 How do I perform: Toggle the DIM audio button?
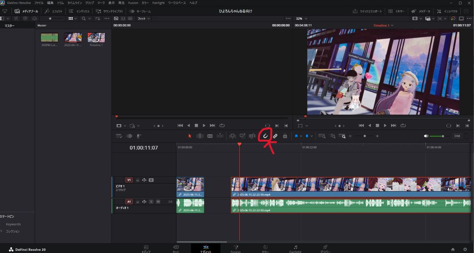point(457,136)
